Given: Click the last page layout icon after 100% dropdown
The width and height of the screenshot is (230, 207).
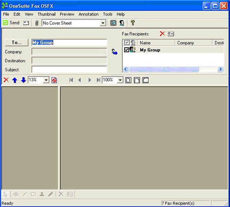Looking at the screenshot, I should [x=145, y=80].
